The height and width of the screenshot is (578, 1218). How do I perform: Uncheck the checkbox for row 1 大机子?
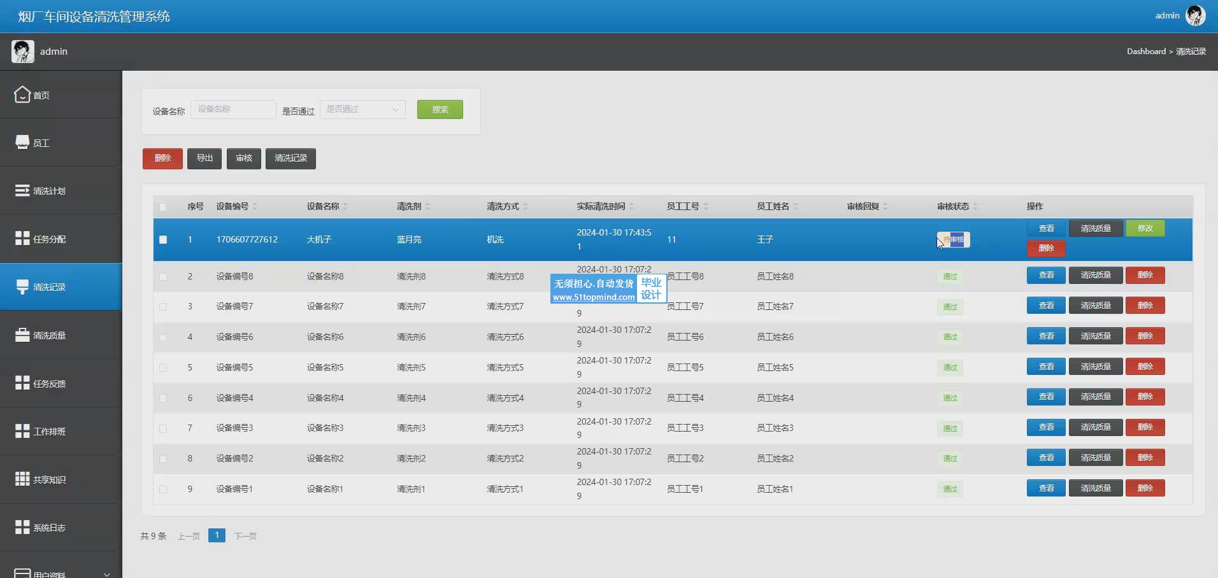click(163, 240)
